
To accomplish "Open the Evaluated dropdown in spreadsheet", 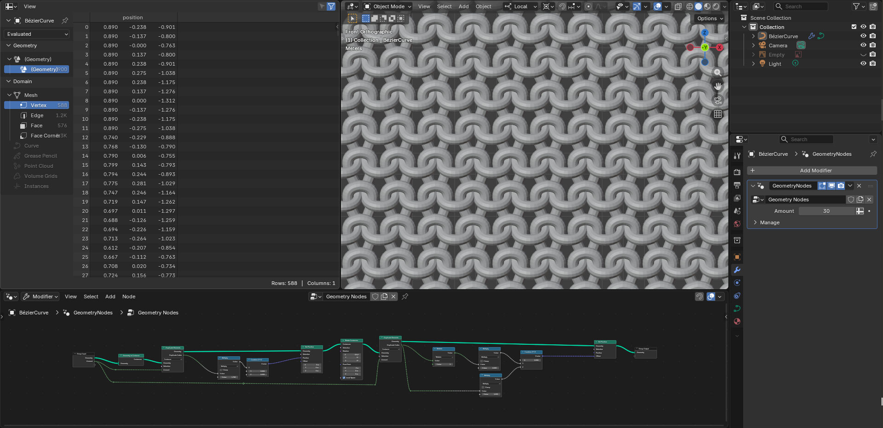I will (37, 34).
